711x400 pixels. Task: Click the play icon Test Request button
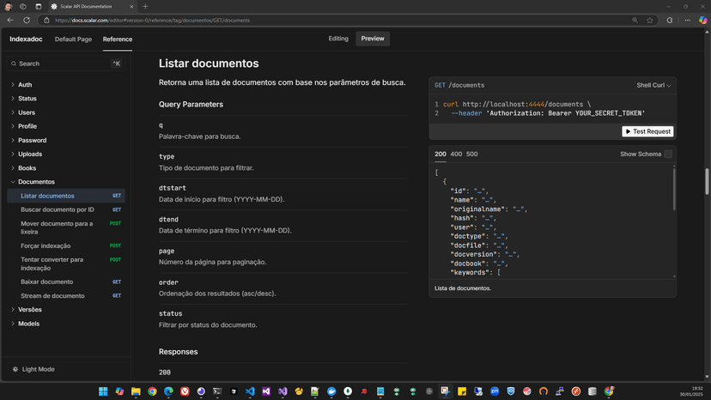(647, 131)
